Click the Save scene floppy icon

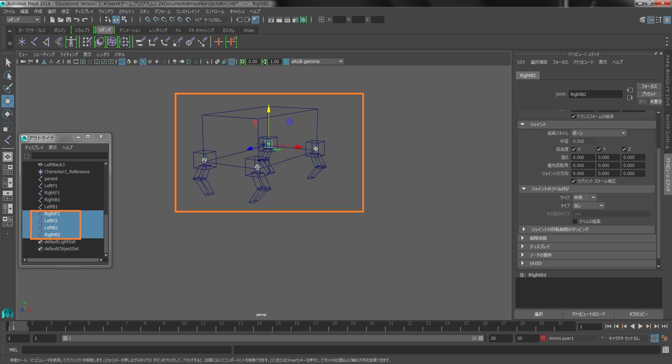click(x=69, y=20)
